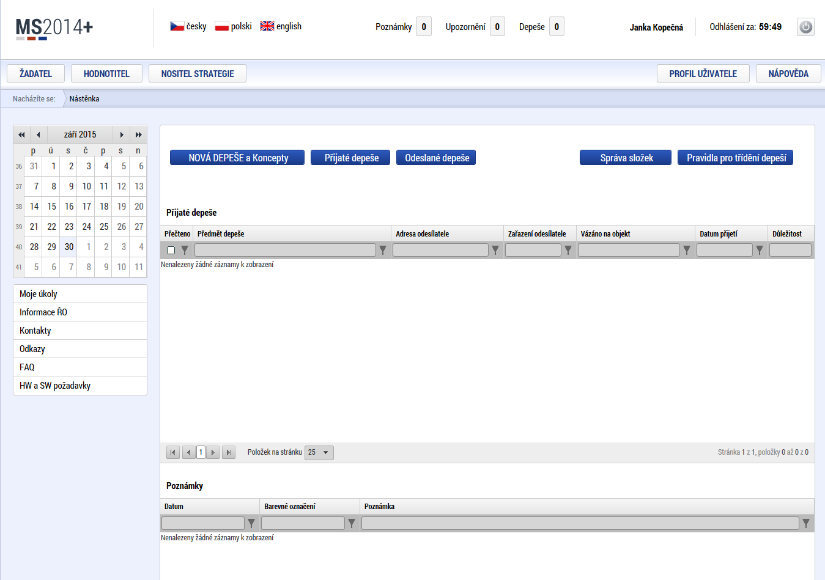Click the Vázáno na objekt filter field
Viewport: 825px width, 580px height.
(629, 250)
